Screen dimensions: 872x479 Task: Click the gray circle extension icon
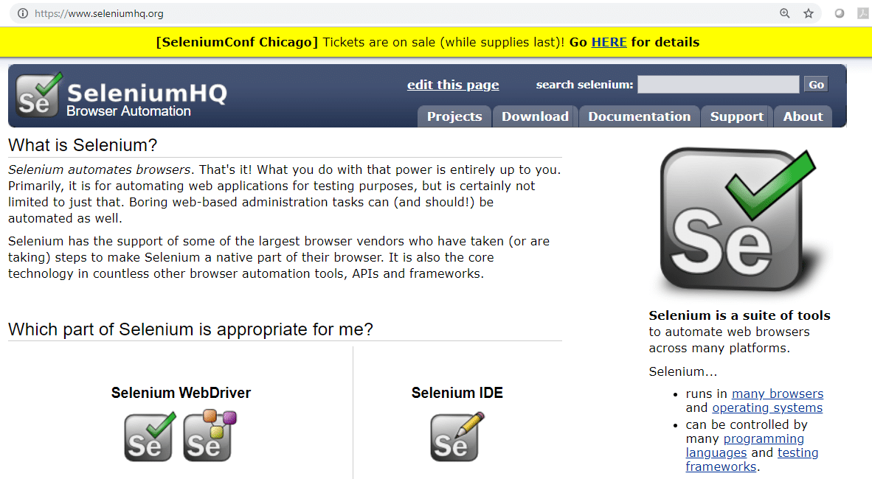pos(840,13)
